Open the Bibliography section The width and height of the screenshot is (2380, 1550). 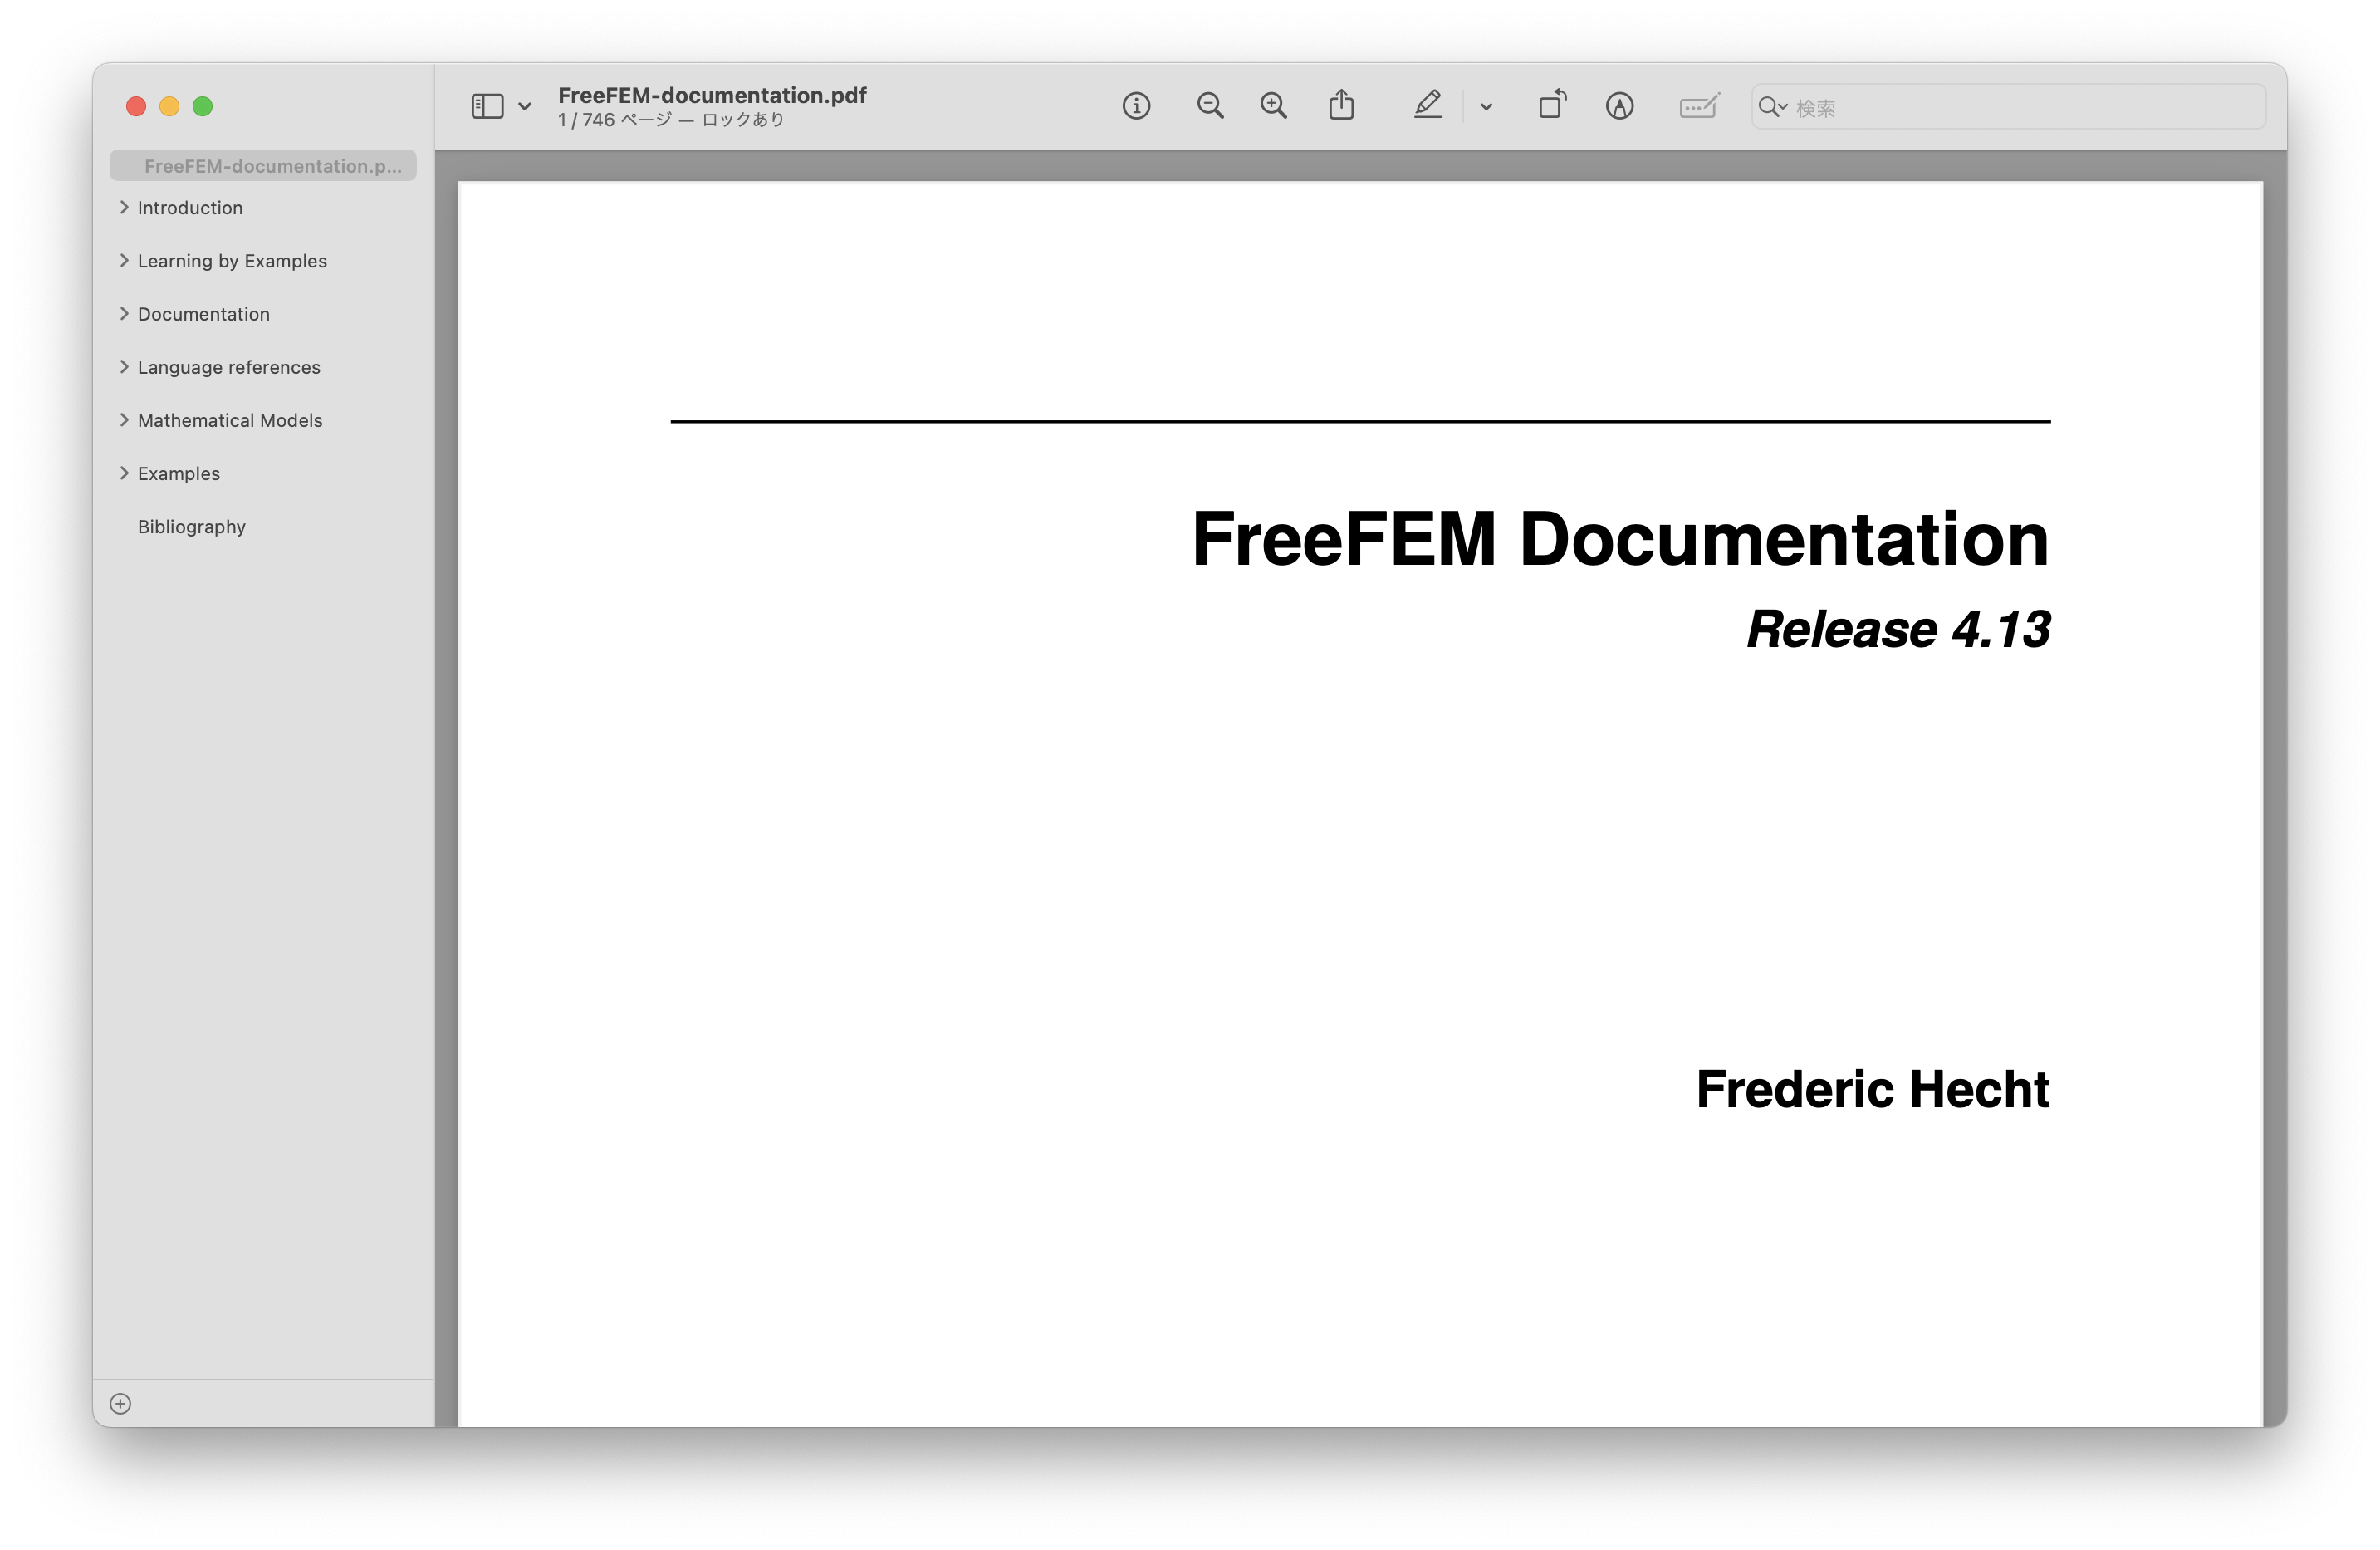(191, 524)
